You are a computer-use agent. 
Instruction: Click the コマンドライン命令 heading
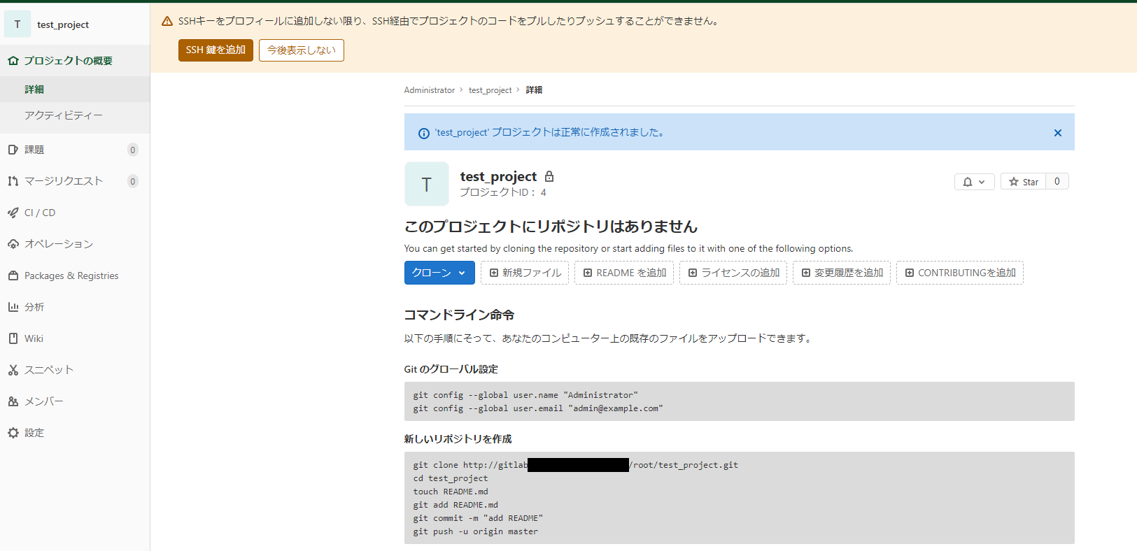tap(459, 315)
